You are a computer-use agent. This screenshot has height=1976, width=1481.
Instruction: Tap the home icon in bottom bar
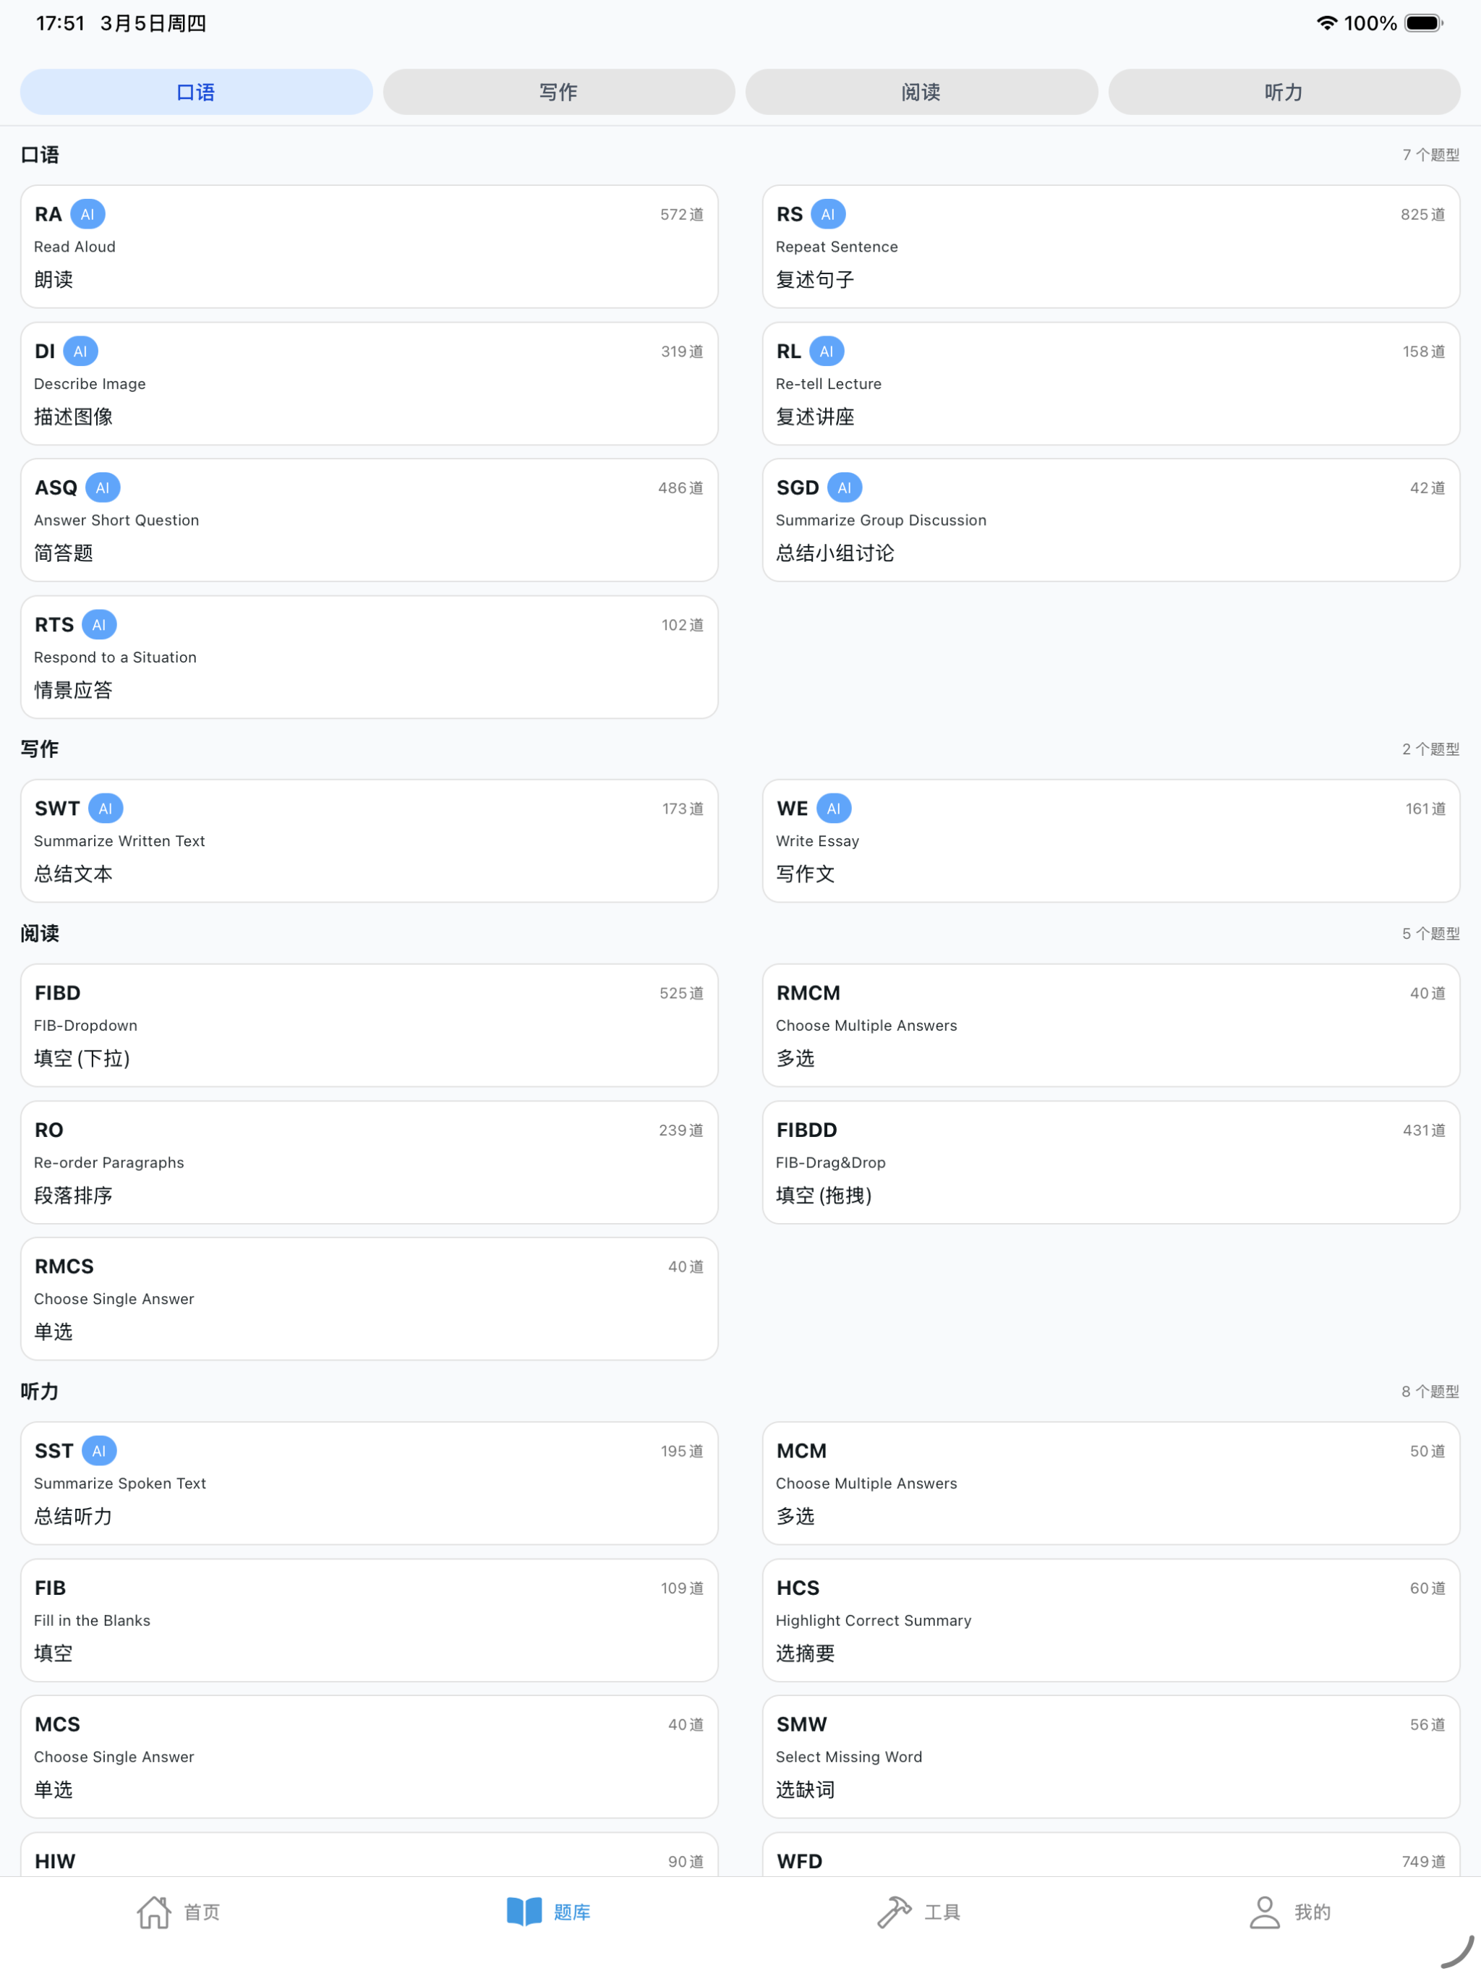point(153,1912)
